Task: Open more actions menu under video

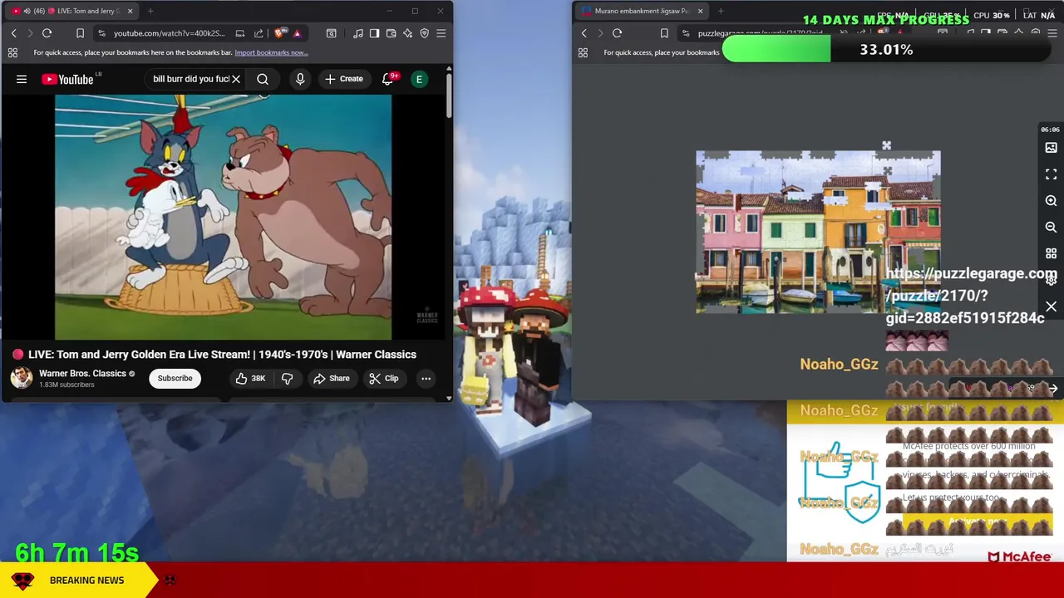Action: coord(426,379)
